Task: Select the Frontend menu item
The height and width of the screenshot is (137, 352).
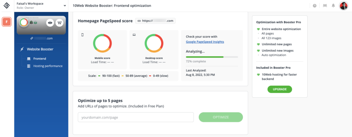Action: (40, 59)
